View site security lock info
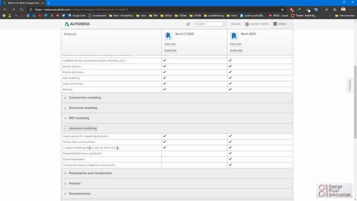The height and width of the screenshot is (201, 357). pyautogui.click(x=31, y=9)
